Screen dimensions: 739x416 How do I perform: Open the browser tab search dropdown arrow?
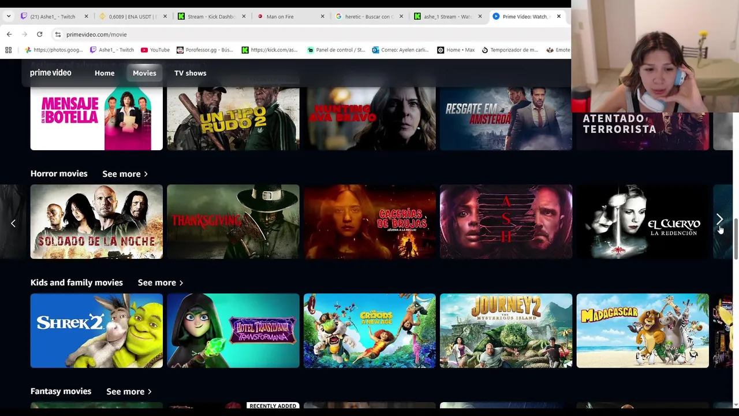coord(8,16)
